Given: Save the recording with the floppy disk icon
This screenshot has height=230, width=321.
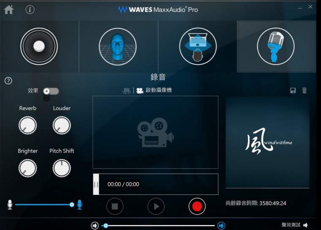Looking at the screenshot, I should click(x=293, y=91).
